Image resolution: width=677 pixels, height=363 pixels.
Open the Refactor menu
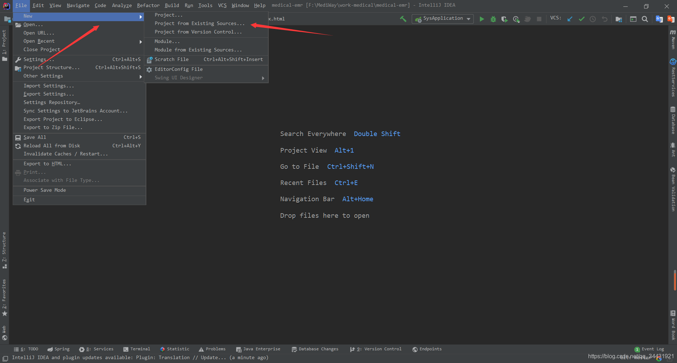[148, 5]
